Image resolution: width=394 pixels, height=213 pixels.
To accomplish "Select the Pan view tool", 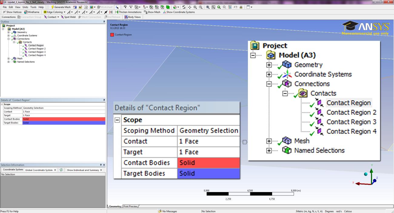I will point(189,7).
